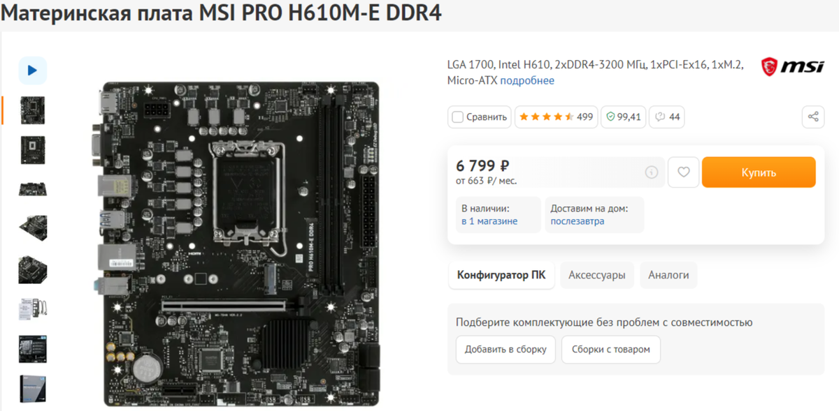Play the product video icon
This screenshot has height=411, width=839.
click(32, 70)
